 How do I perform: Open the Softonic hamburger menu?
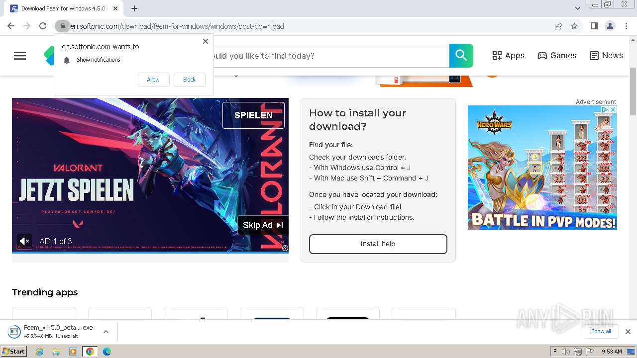click(20, 56)
